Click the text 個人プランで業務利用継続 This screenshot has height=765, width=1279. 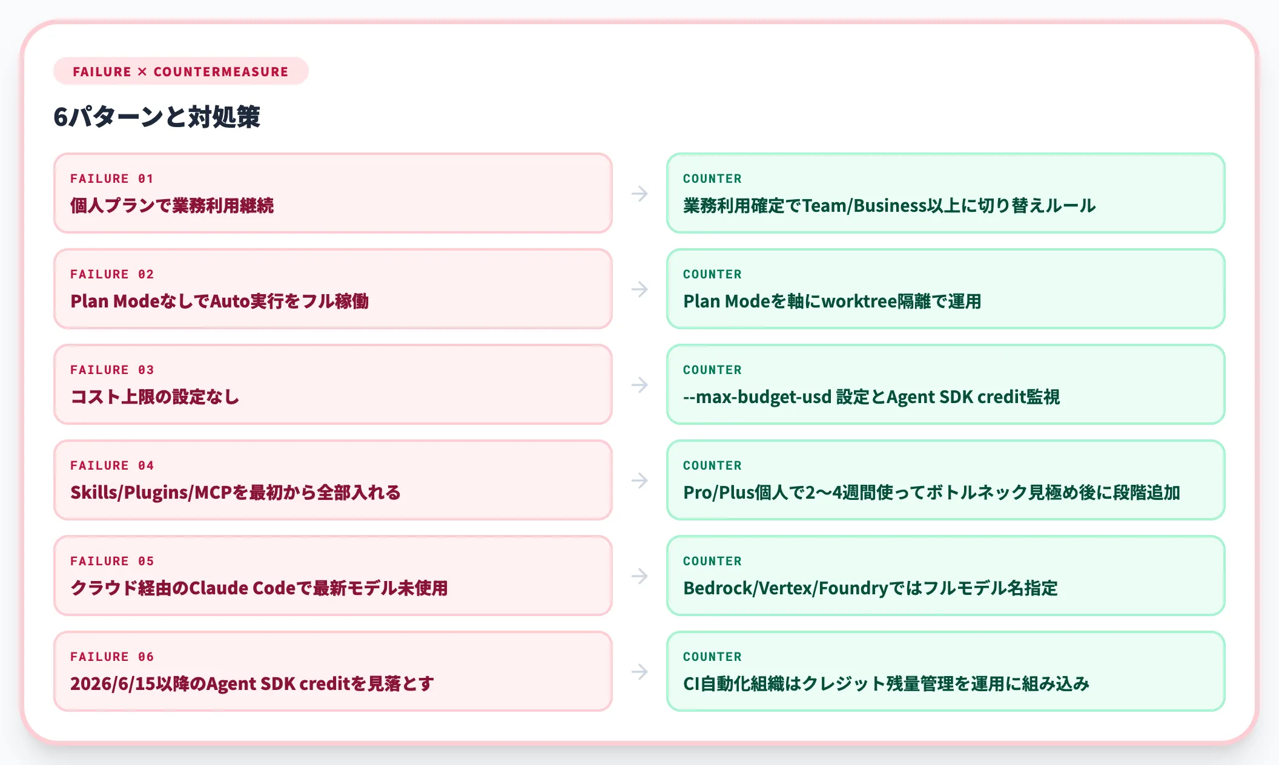172,206
